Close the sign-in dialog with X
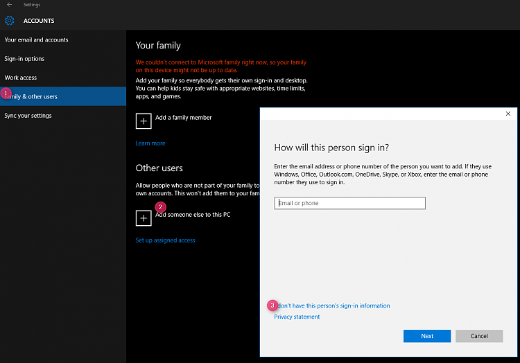 pyautogui.click(x=508, y=114)
